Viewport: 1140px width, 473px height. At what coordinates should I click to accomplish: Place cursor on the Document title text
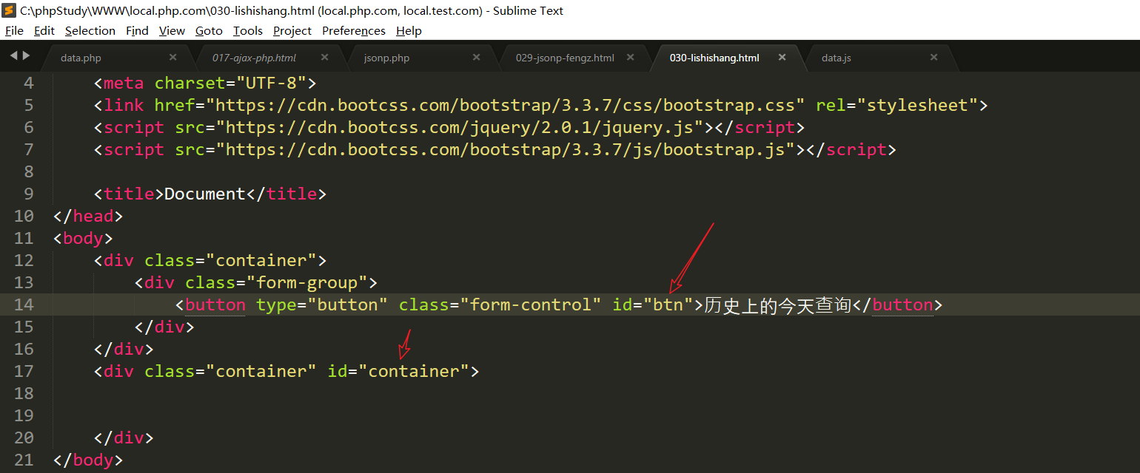(204, 194)
